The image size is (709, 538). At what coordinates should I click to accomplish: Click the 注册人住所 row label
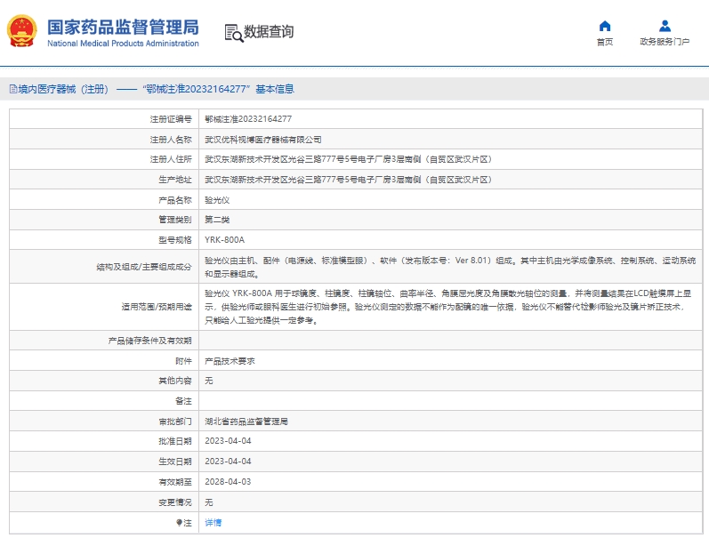pyautogui.click(x=171, y=159)
